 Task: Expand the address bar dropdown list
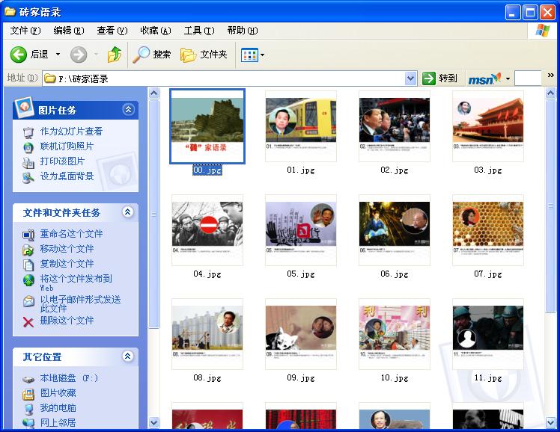pyautogui.click(x=411, y=78)
